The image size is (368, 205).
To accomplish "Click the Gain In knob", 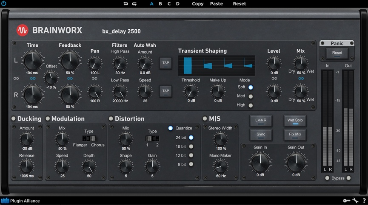I will [x=260, y=162].
